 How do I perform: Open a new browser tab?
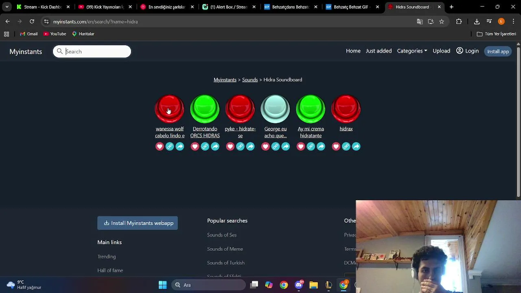click(451, 7)
